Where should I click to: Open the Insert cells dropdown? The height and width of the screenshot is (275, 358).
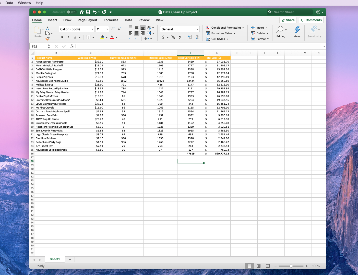coord(259,28)
